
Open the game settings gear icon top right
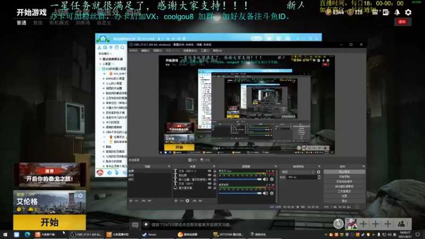pos(408,12)
